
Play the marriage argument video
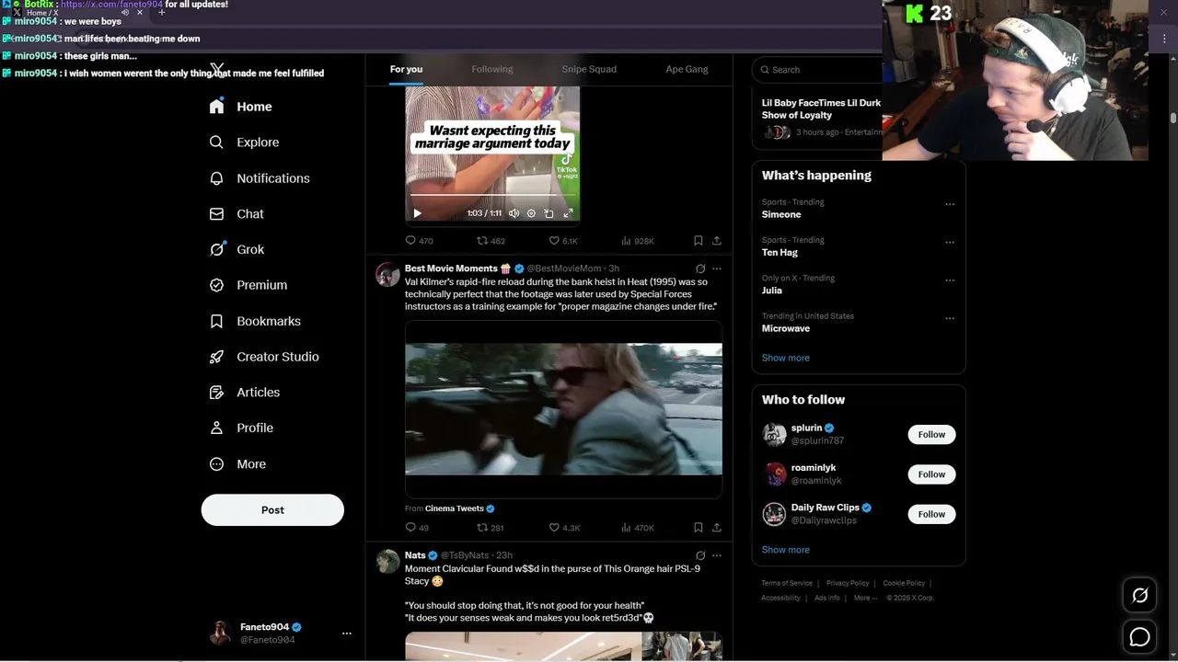[x=417, y=213]
